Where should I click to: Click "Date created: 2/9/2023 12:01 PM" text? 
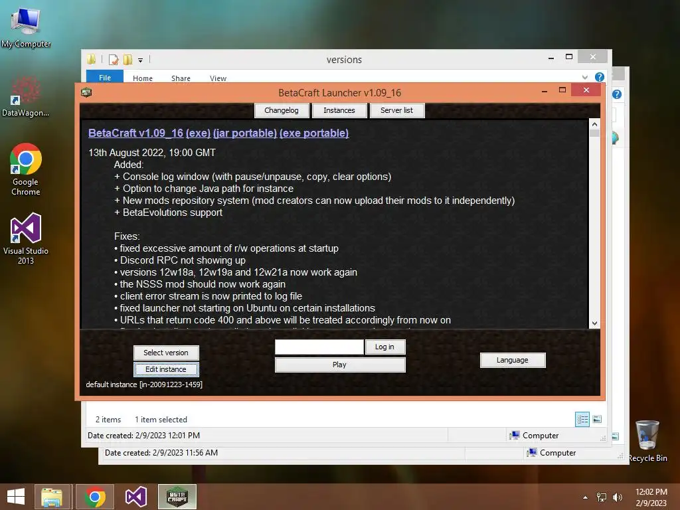[143, 436]
